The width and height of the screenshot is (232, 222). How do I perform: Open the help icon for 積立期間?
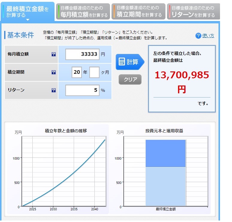pyautogui.click(x=54, y=72)
